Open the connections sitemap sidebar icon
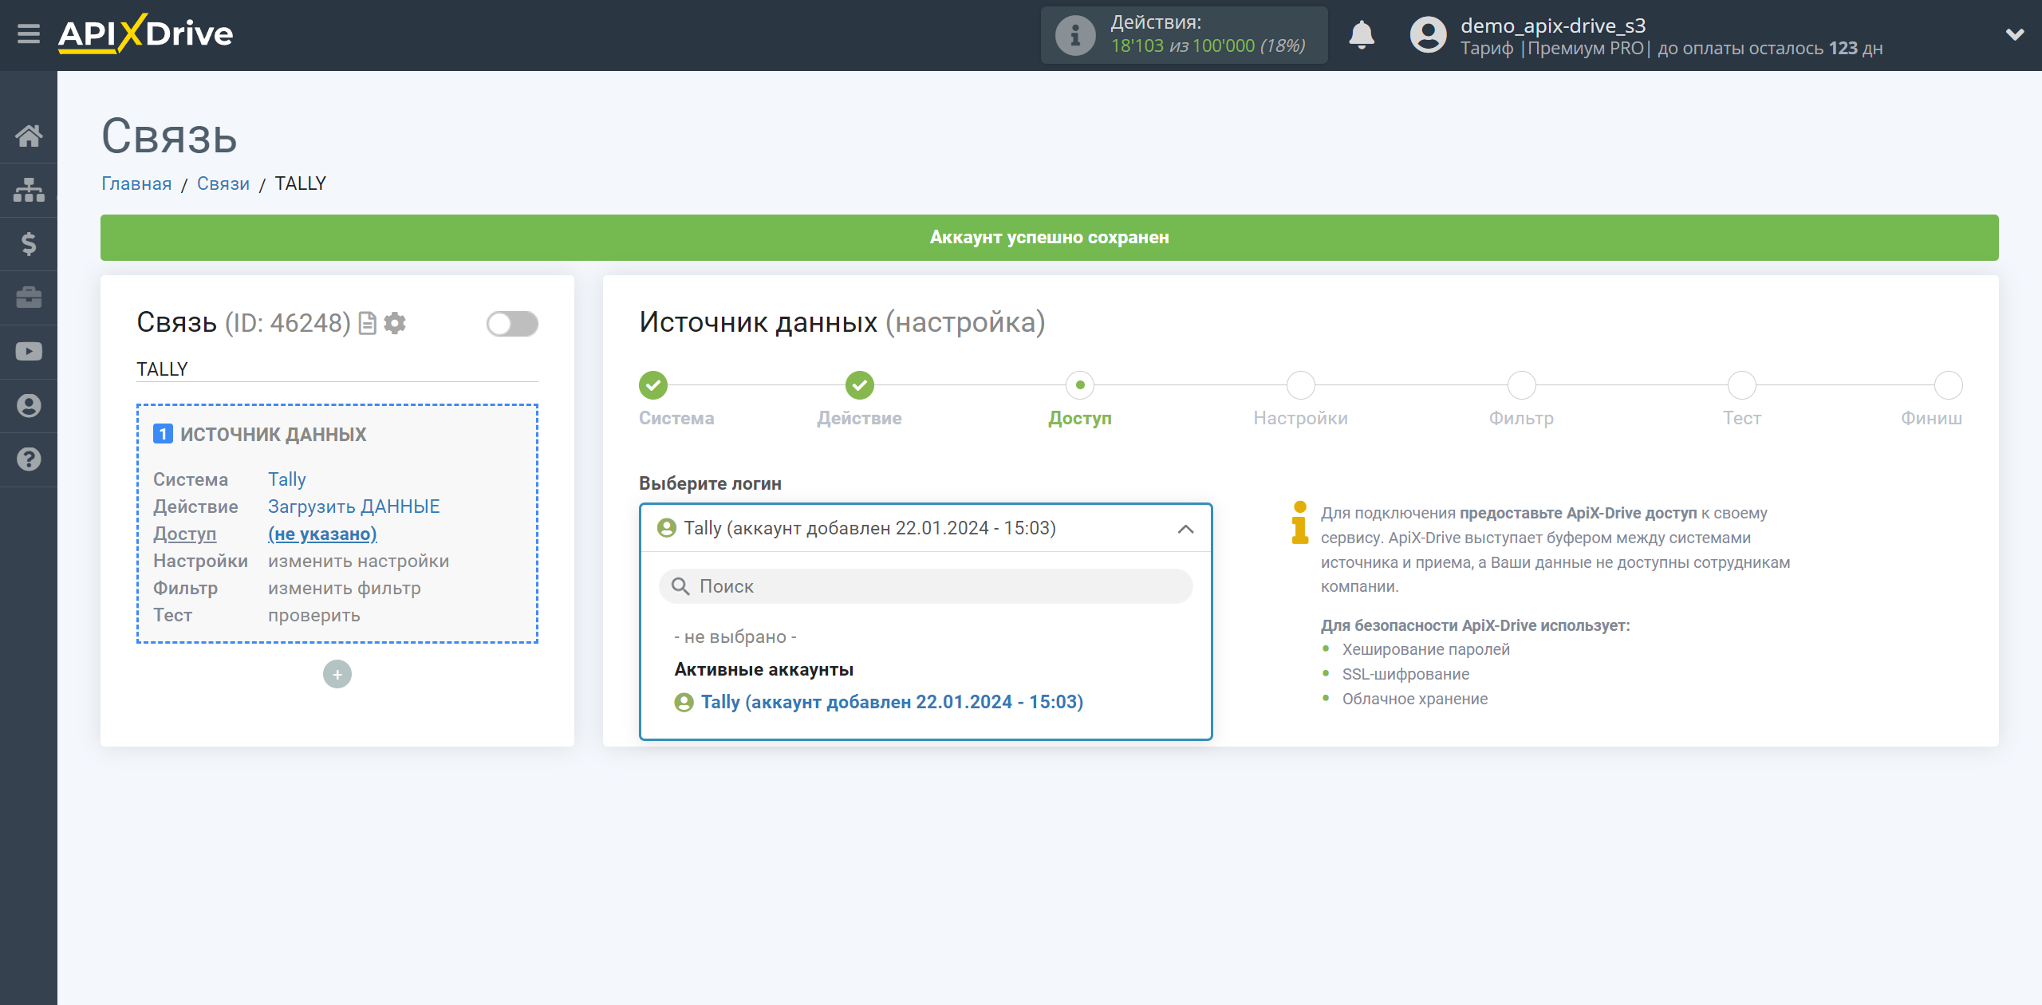Viewport: 2042px width, 1005px height. tap(29, 190)
